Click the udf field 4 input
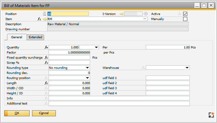Viewport: 217px width, 123px height. tap(168, 93)
